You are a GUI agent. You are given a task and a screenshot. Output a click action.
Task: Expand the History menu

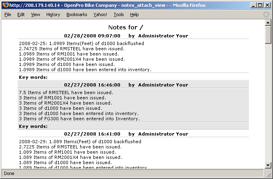[x=53, y=14]
